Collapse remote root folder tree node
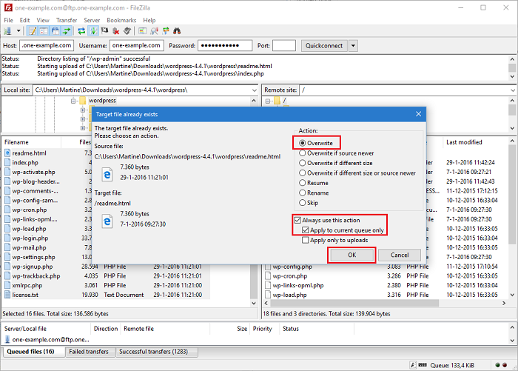Image resolution: width=518 pixels, height=371 pixels. (268, 101)
